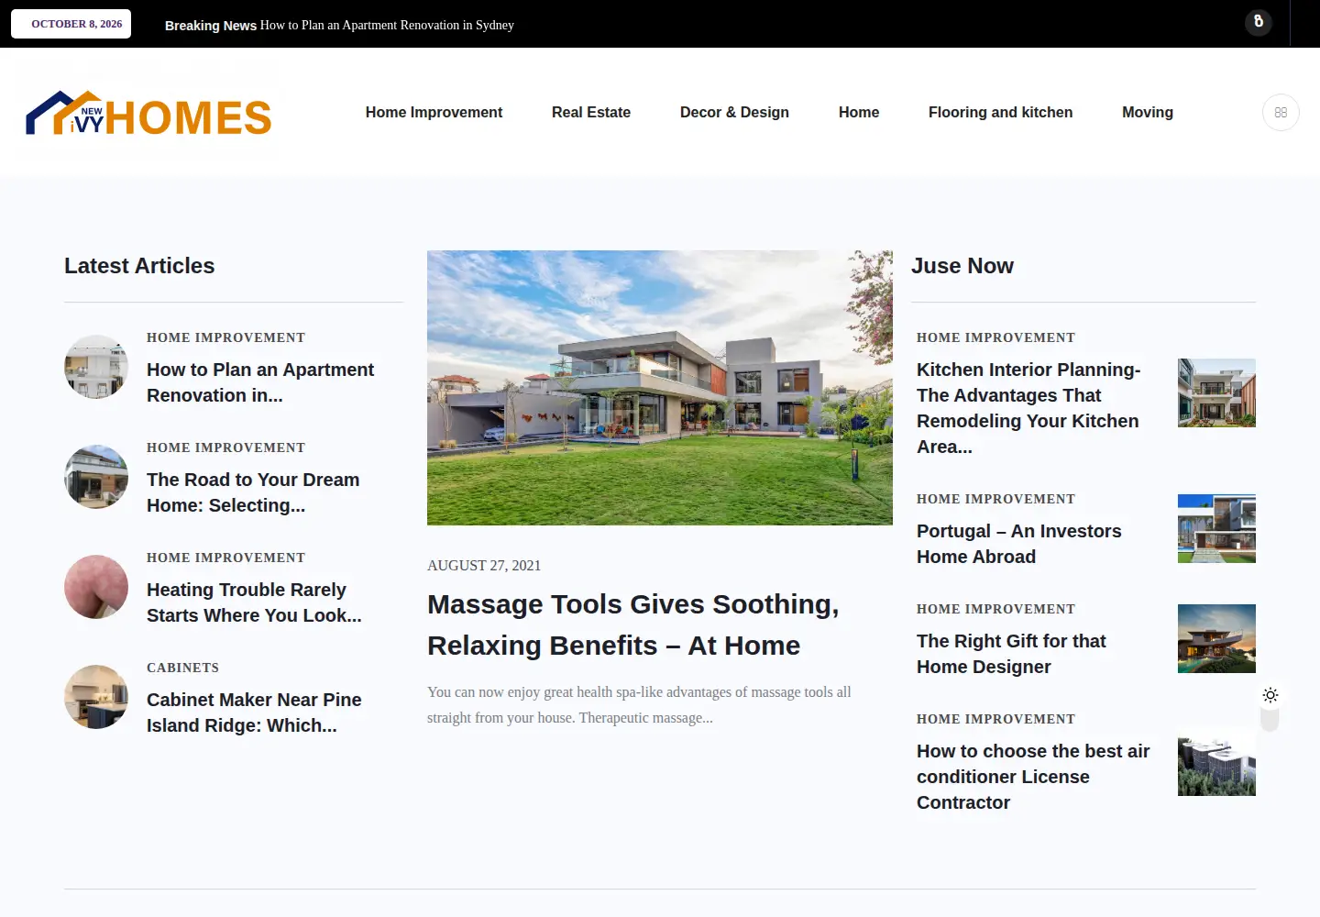This screenshot has width=1320, height=917.
Task: Toggle the sun light/dark mode switch
Action: [1270, 708]
